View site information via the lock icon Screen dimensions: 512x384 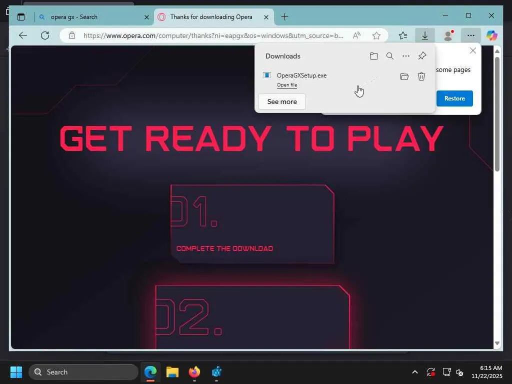[x=72, y=35]
